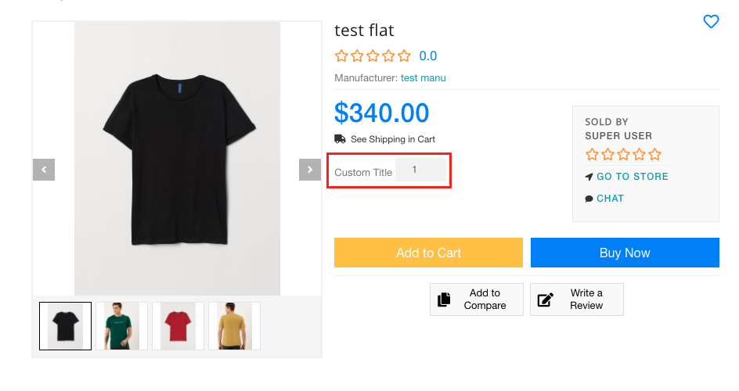Screen dimensions: 739x391
Task: Click the Buy Now button
Action: 625,253
